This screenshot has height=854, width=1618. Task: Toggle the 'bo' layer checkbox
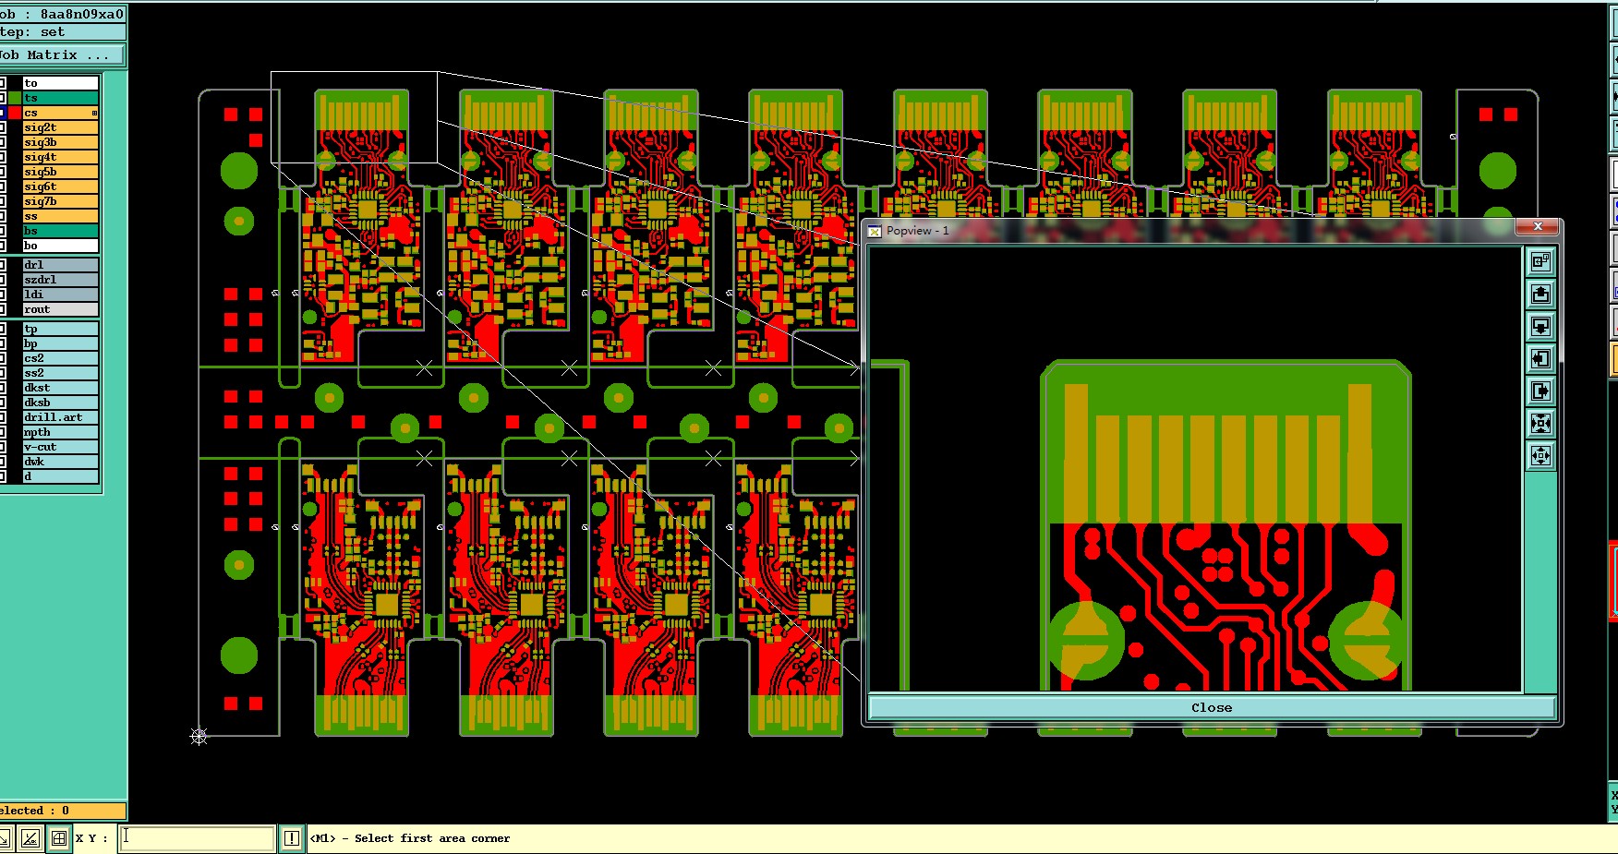(3, 246)
